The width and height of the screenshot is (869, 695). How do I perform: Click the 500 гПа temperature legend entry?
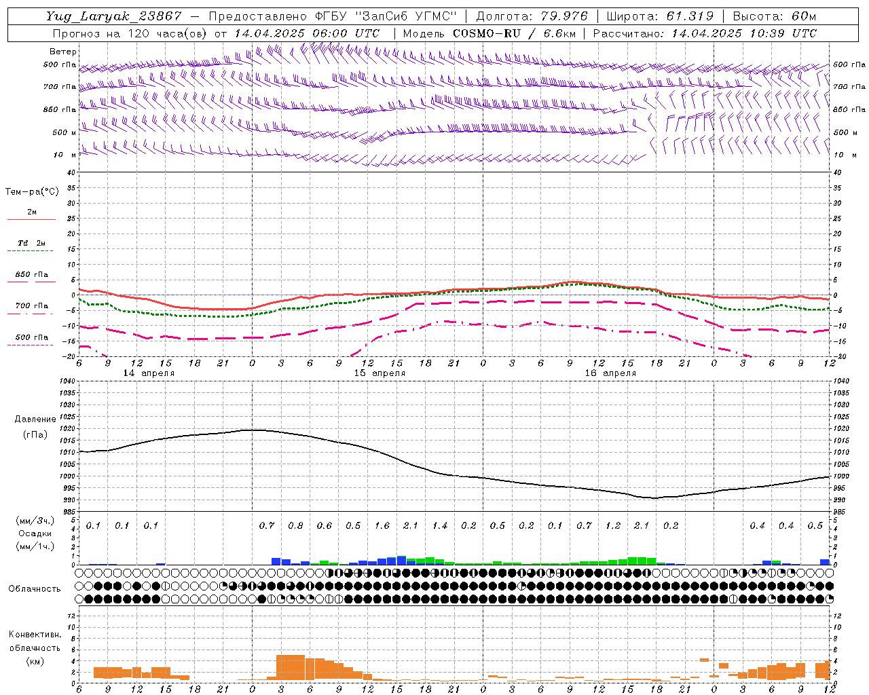click(x=32, y=337)
